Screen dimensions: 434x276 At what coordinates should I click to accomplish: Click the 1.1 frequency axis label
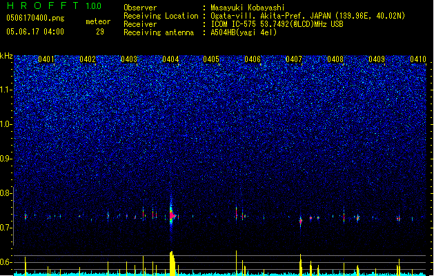6,90
